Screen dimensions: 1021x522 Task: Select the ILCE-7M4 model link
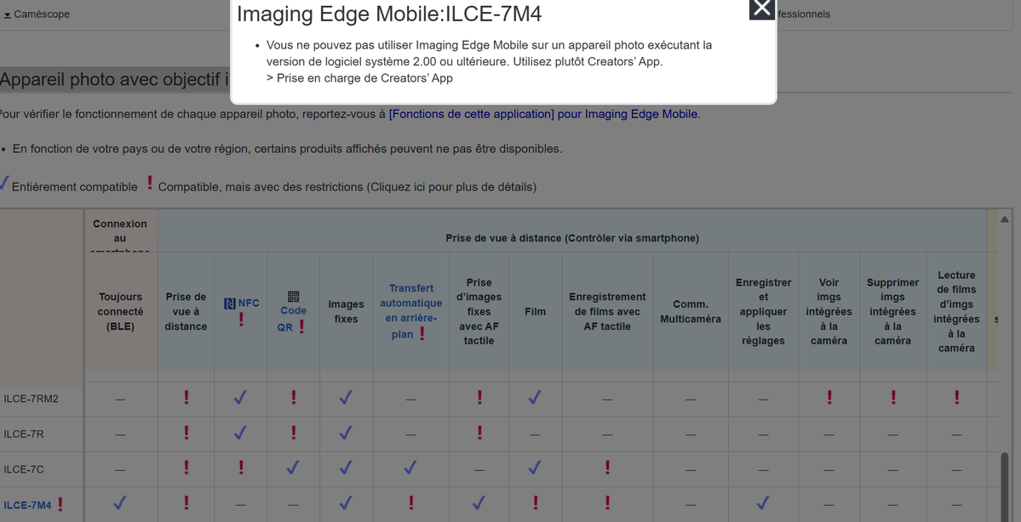coord(27,505)
